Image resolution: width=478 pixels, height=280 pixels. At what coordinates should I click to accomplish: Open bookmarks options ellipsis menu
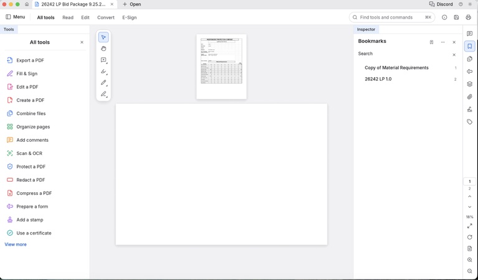(443, 42)
